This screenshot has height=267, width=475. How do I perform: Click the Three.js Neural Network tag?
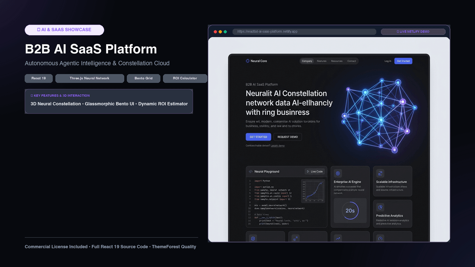(x=90, y=78)
